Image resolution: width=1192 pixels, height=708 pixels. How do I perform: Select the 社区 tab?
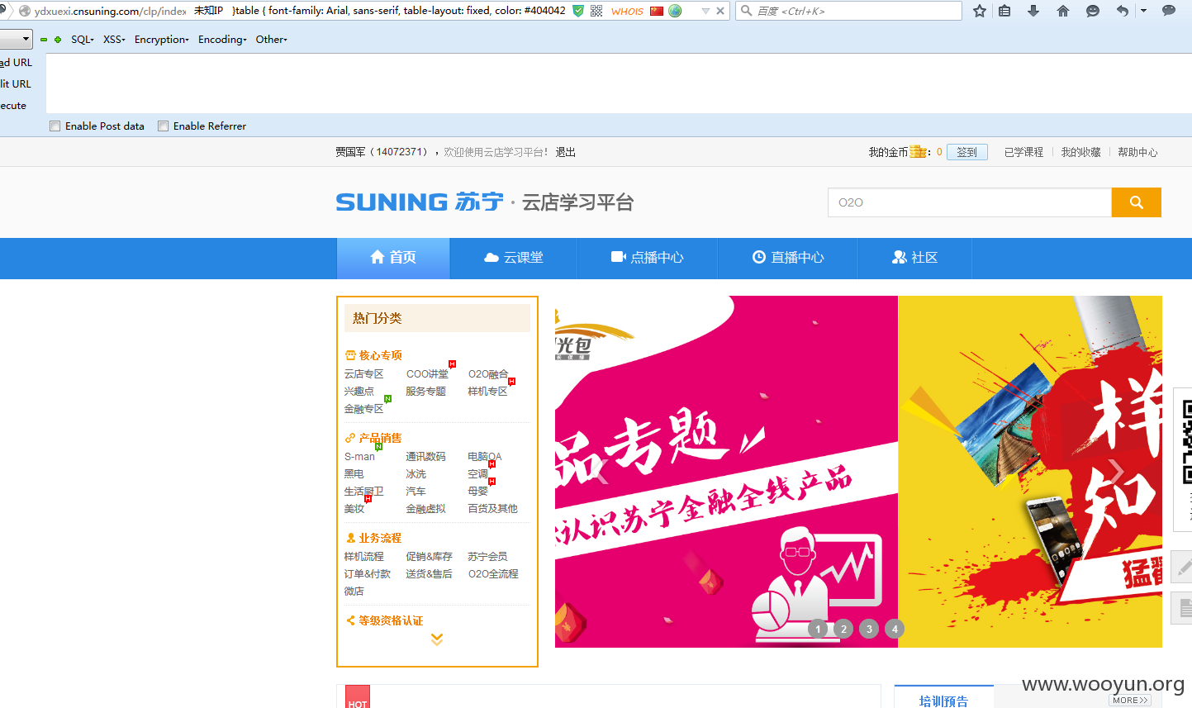coord(915,258)
